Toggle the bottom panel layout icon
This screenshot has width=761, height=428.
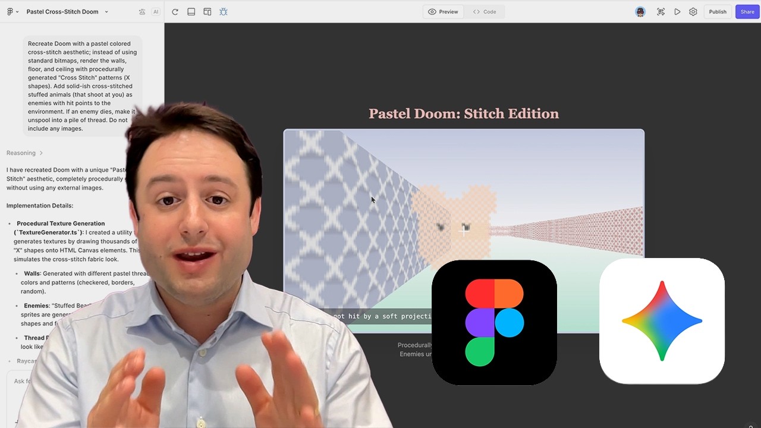[191, 12]
